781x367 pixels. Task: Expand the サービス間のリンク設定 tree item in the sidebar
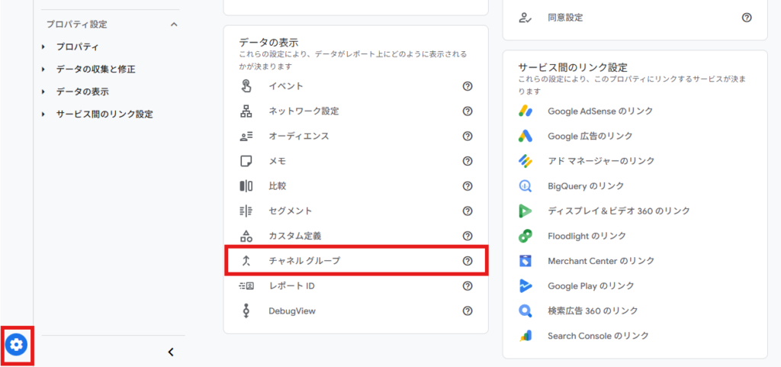coord(43,114)
